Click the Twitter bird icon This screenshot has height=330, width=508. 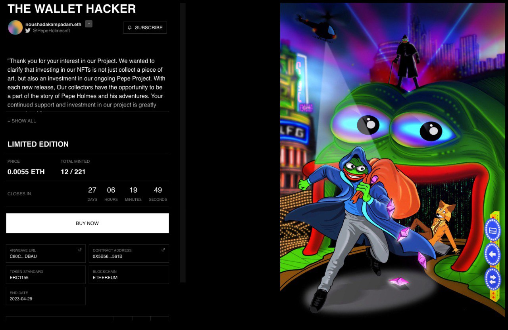pyautogui.click(x=28, y=31)
